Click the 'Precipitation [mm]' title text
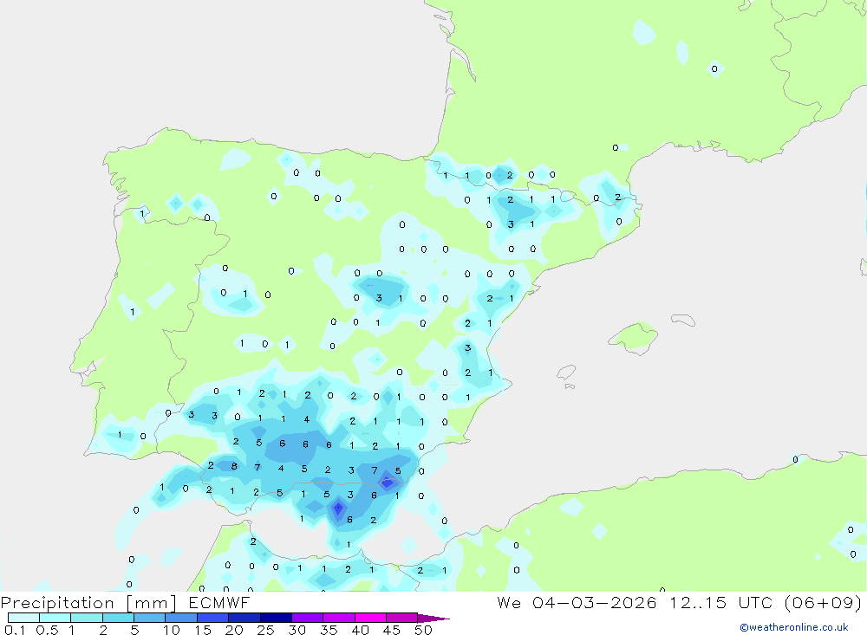867x635 pixels. 88,603
